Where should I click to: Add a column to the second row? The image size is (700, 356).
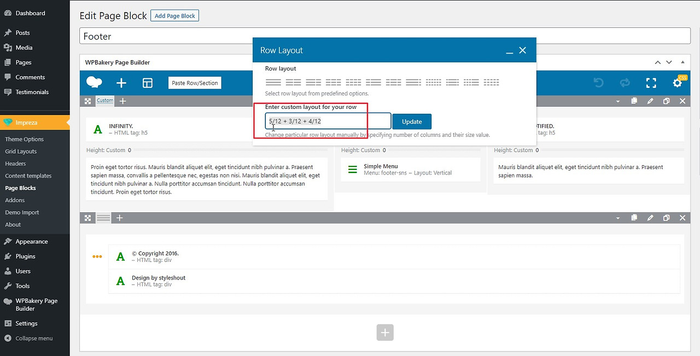point(119,218)
